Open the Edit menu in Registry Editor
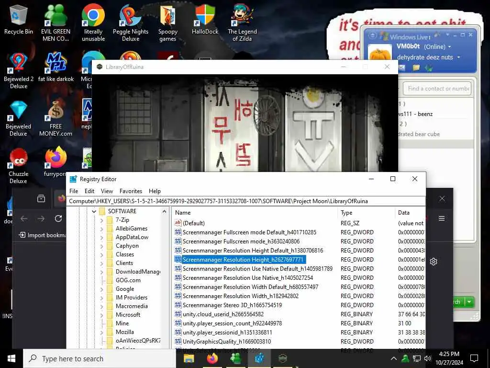 click(x=89, y=191)
